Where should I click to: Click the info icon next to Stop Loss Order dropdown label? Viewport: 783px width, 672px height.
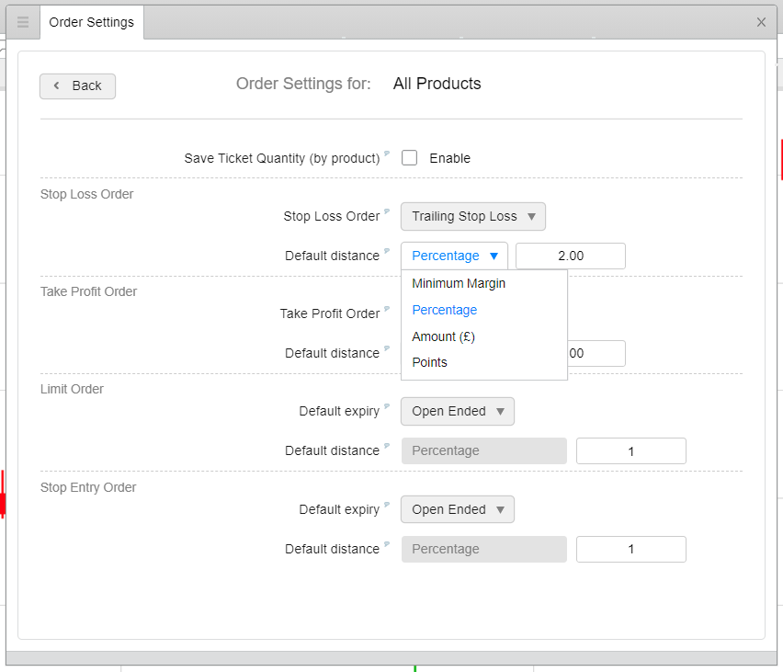click(387, 211)
